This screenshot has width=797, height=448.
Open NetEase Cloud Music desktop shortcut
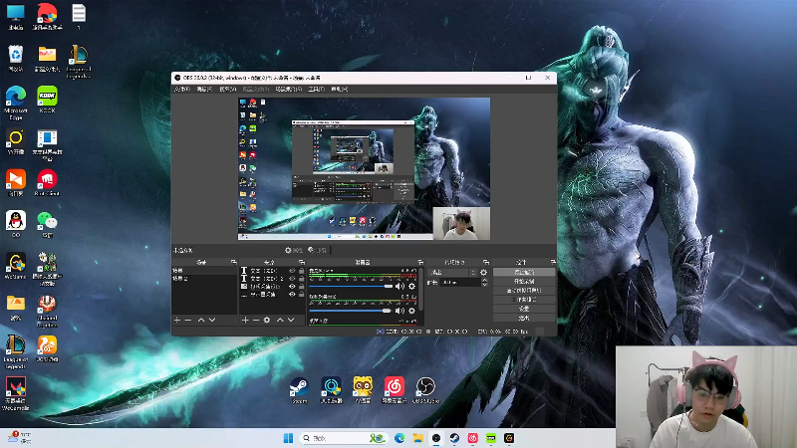click(394, 389)
